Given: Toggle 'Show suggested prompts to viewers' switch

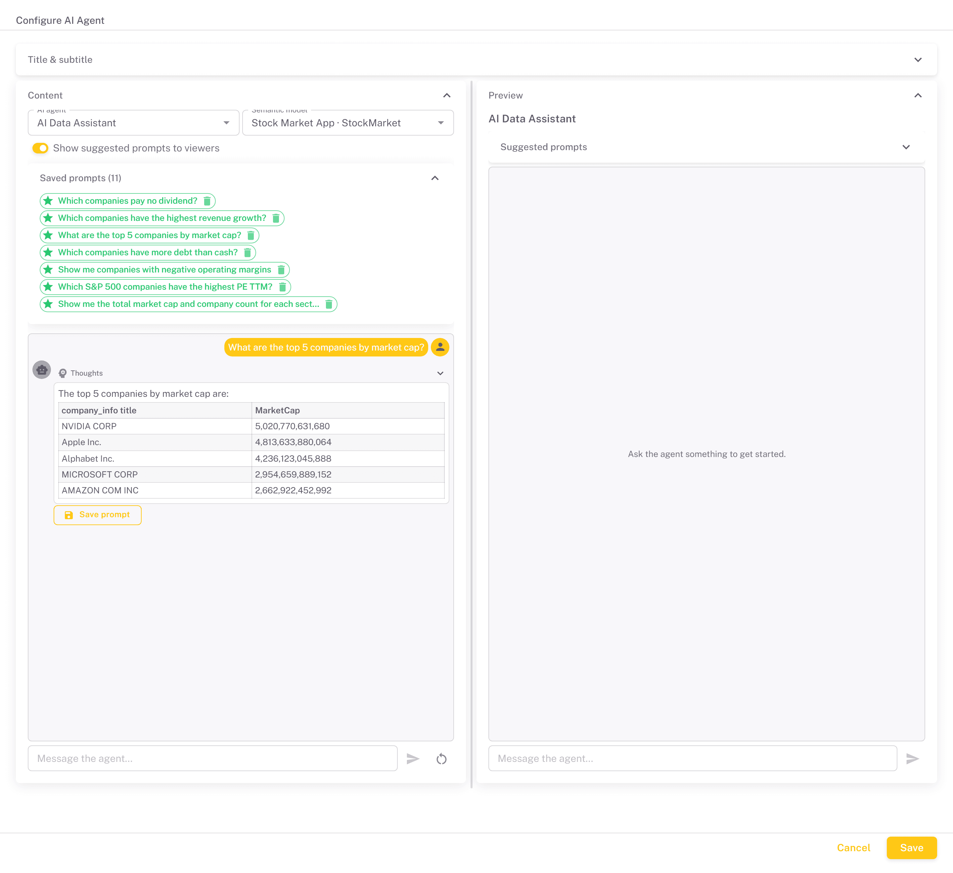Looking at the screenshot, I should coord(40,148).
